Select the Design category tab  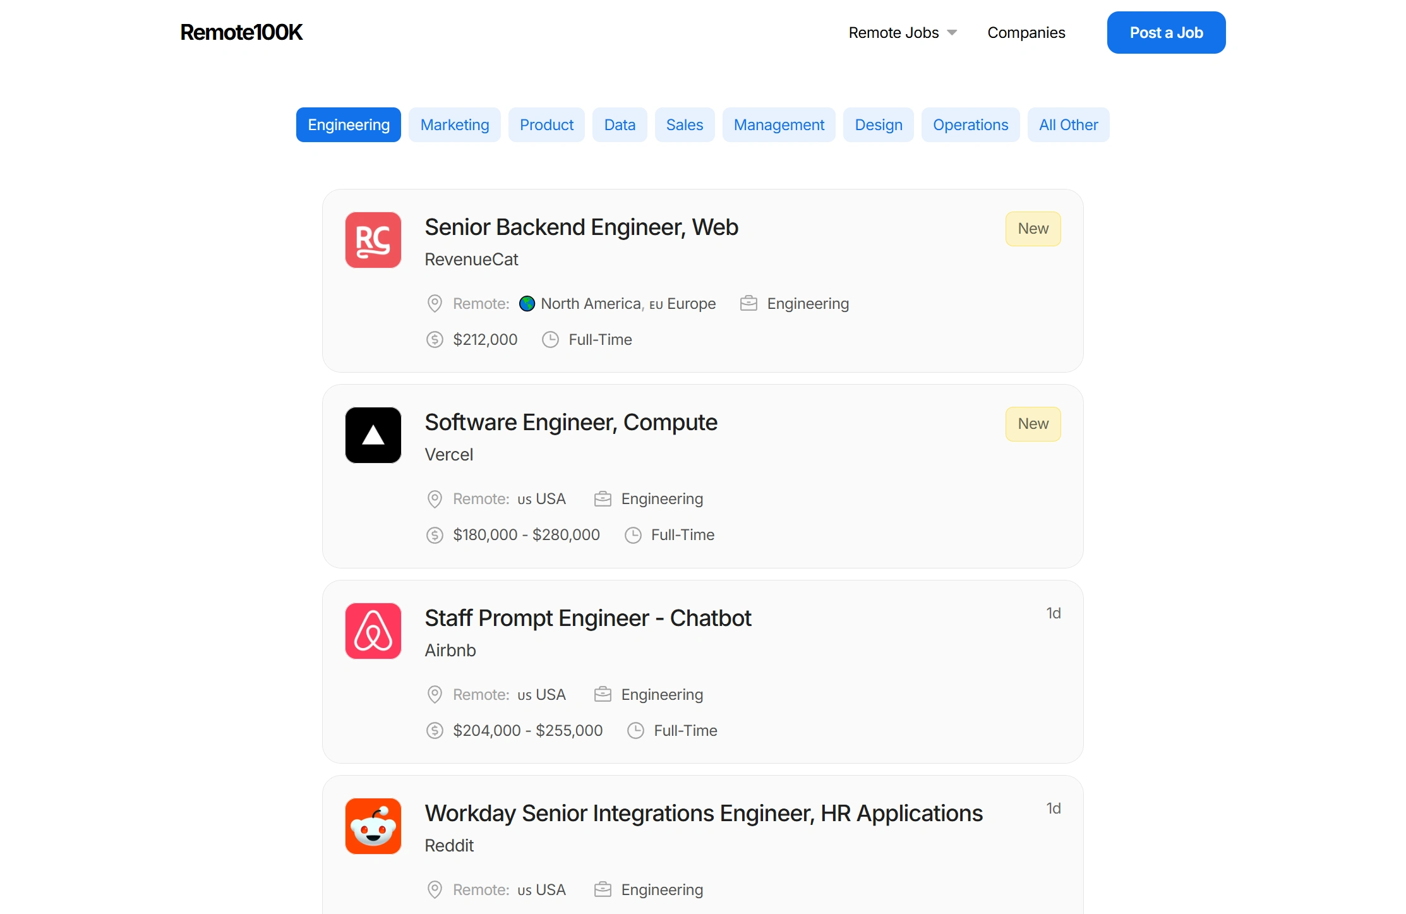(x=879, y=125)
